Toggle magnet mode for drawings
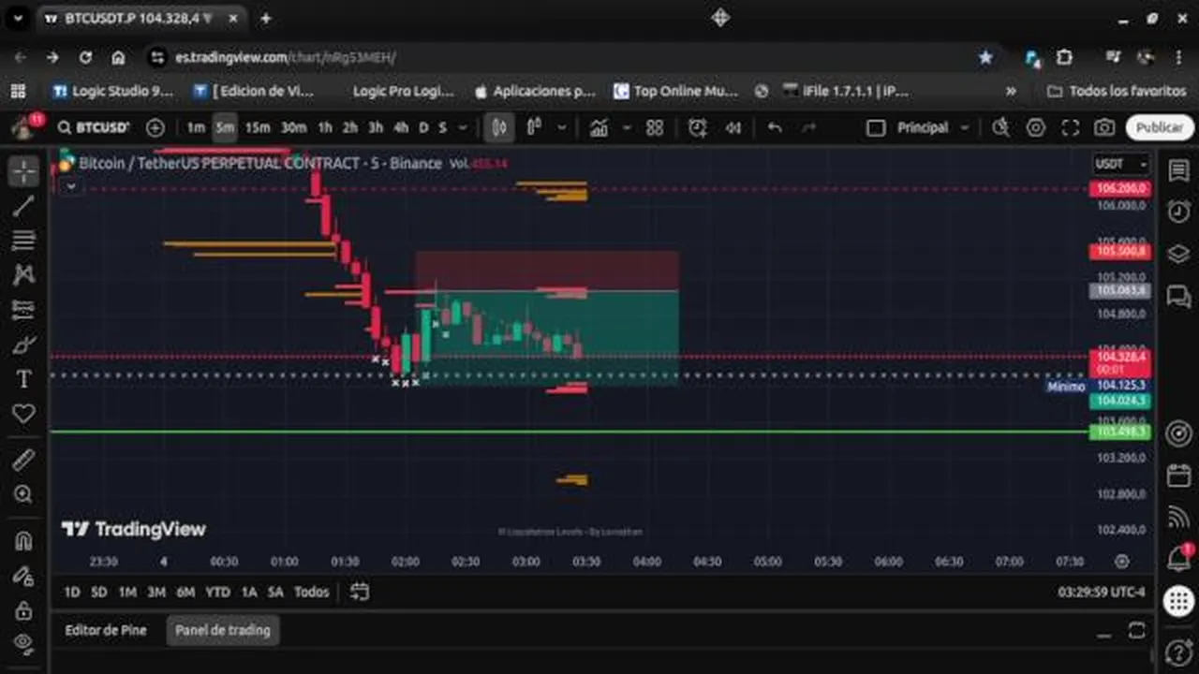The width and height of the screenshot is (1199, 674). (23, 540)
